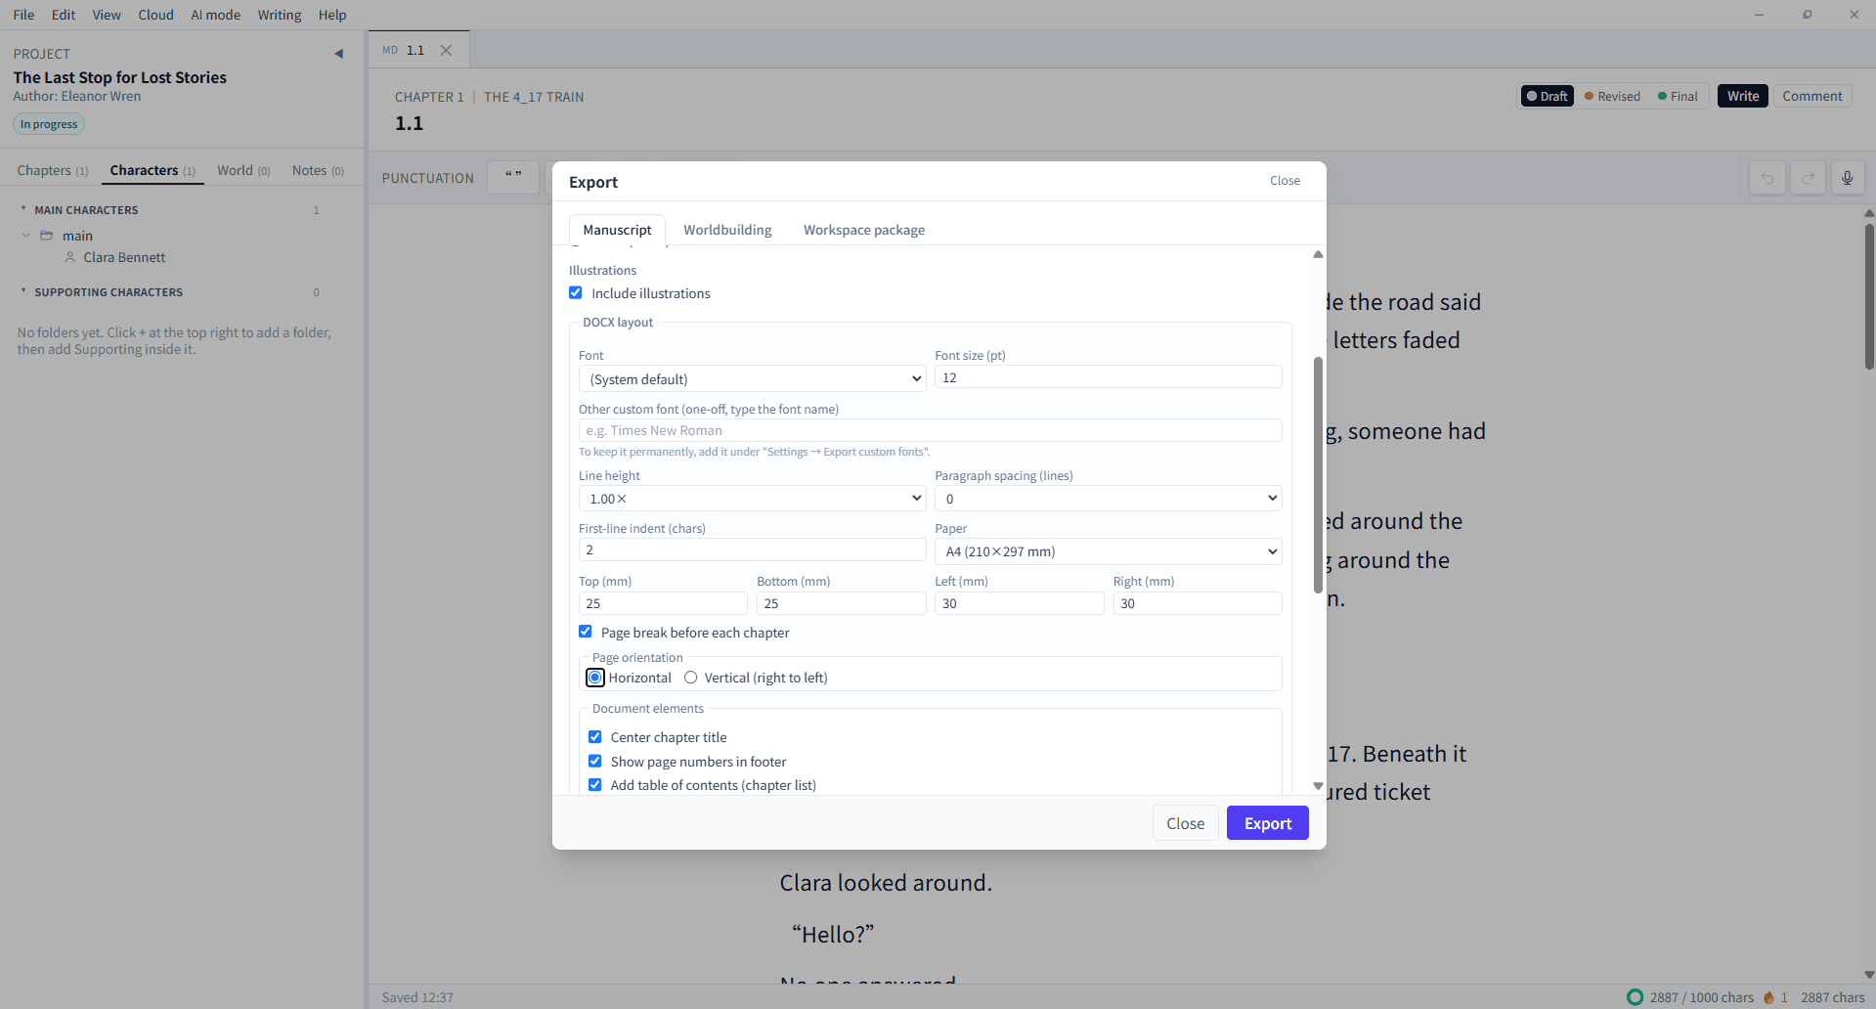Click Close link in dialog header
This screenshot has width=1876, height=1009.
pos(1285,181)
